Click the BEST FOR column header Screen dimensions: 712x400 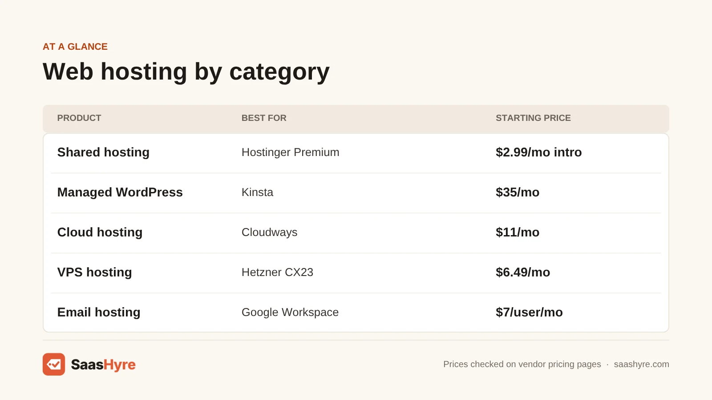coord(264,118)
